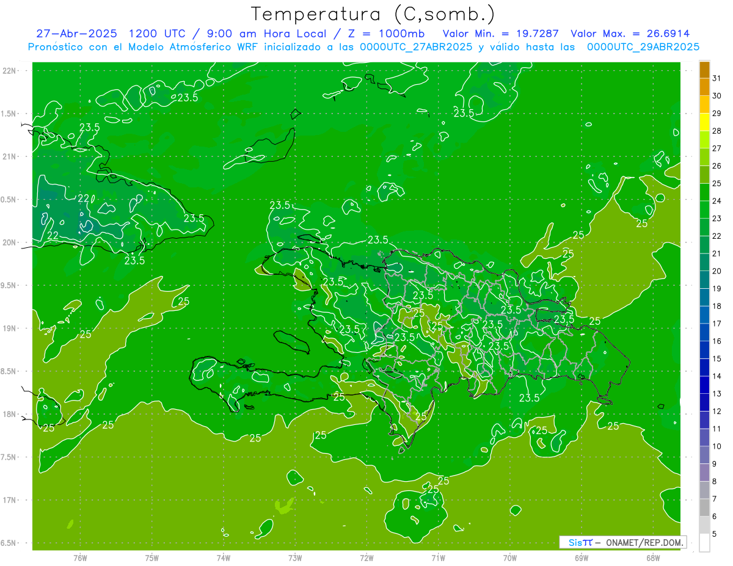
Task: Click the '8.5N' latitude axis label
Action: (9, 371)
